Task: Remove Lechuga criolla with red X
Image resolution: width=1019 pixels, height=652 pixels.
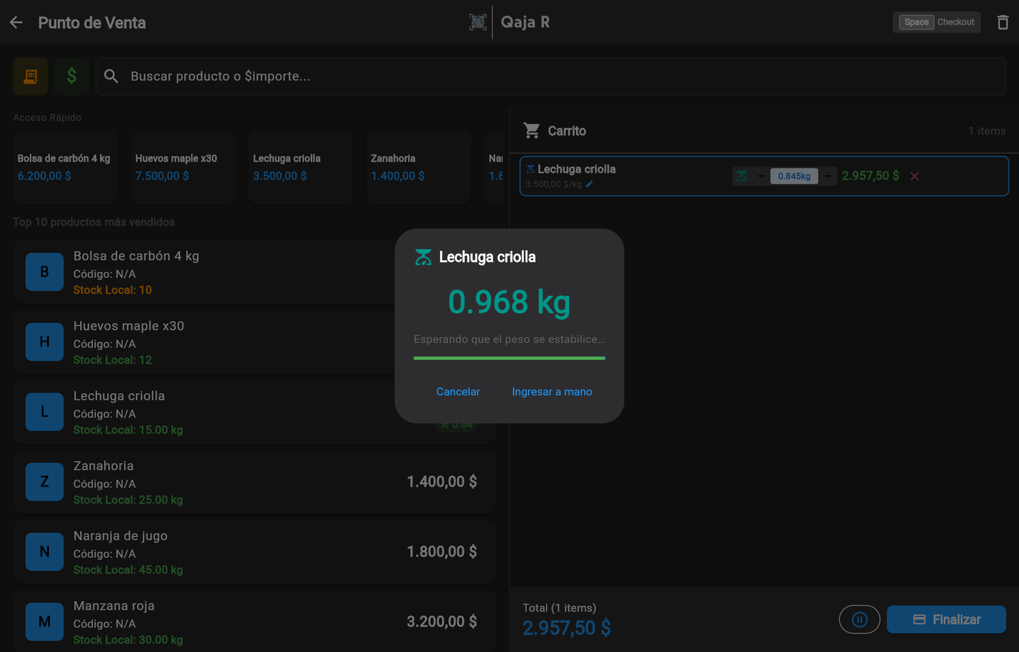Action: pyautogui.click(x=914, y=176)
